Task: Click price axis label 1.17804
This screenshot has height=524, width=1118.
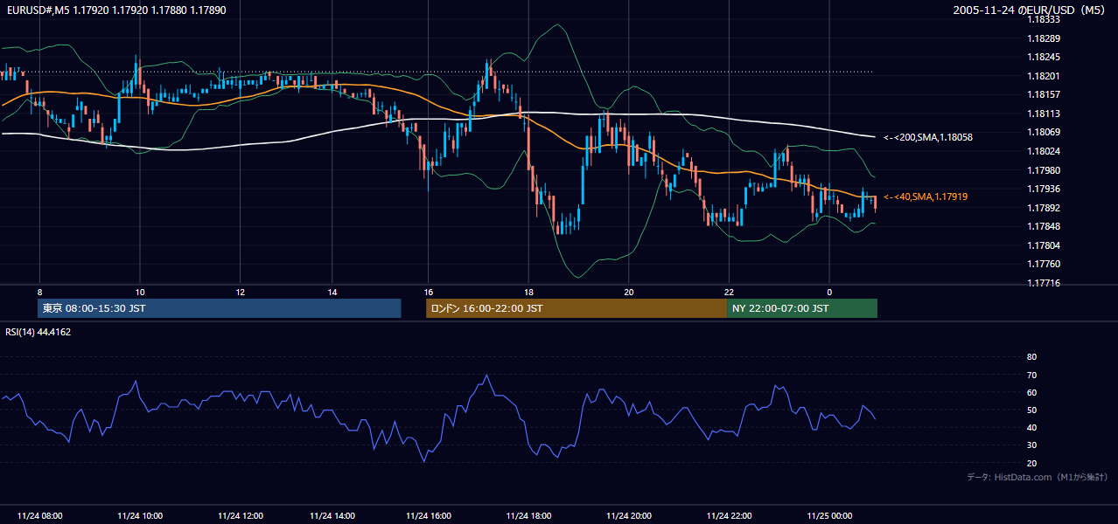Action: [1045, 245]
